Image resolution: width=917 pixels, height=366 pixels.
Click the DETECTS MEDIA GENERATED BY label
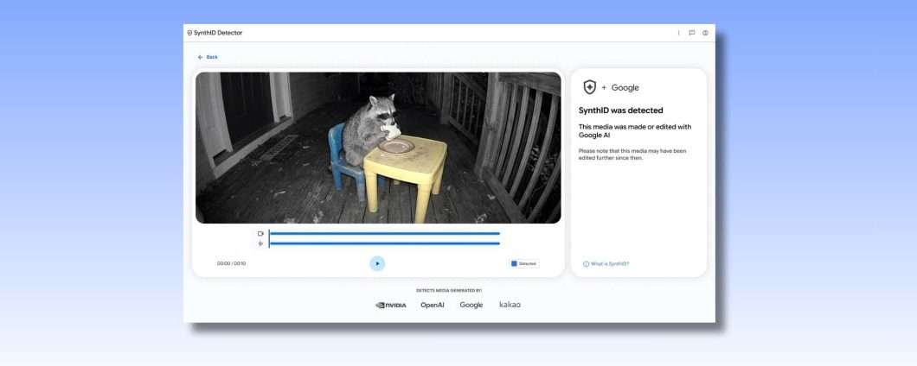pyautogui.click(x=449, y=290)
